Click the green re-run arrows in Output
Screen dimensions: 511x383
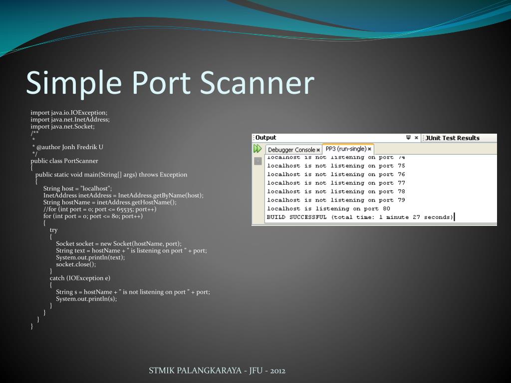(x=257, y=149)
